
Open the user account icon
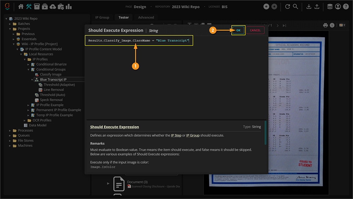click(338, 6)
